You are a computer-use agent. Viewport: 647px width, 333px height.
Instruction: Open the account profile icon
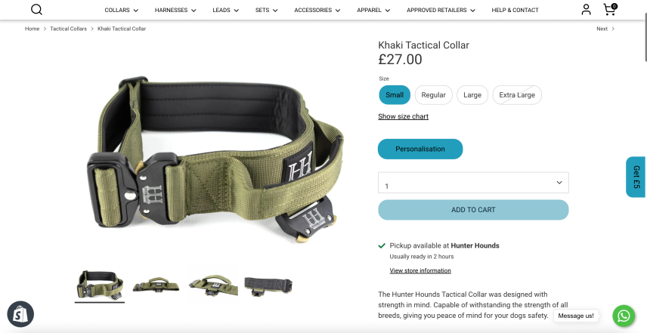click(586, 10)
